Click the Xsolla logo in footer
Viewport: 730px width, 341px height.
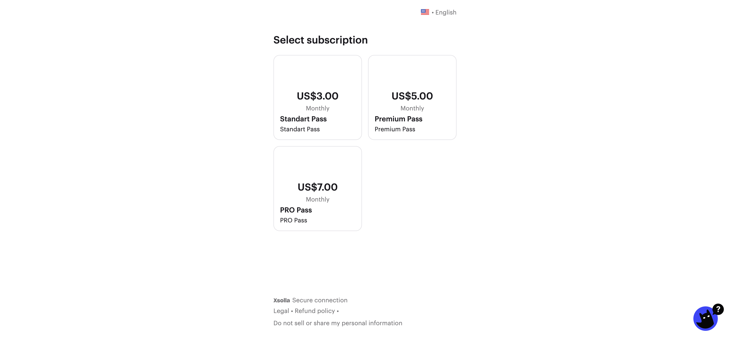281,300
